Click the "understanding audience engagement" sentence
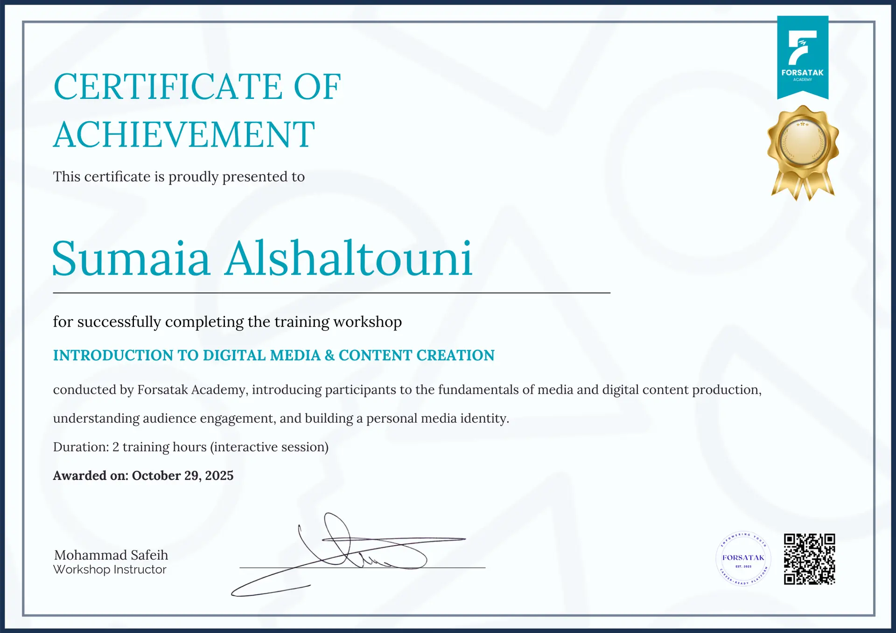 (x=281, y=418)
